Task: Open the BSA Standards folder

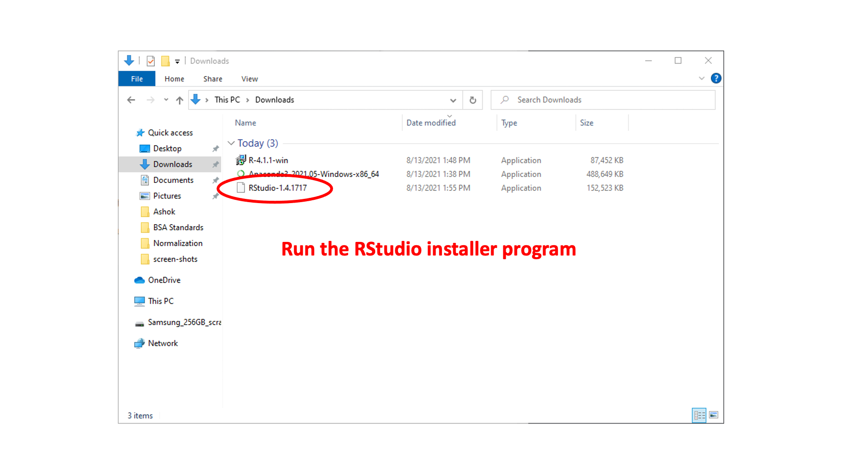Action: [178, 227]
